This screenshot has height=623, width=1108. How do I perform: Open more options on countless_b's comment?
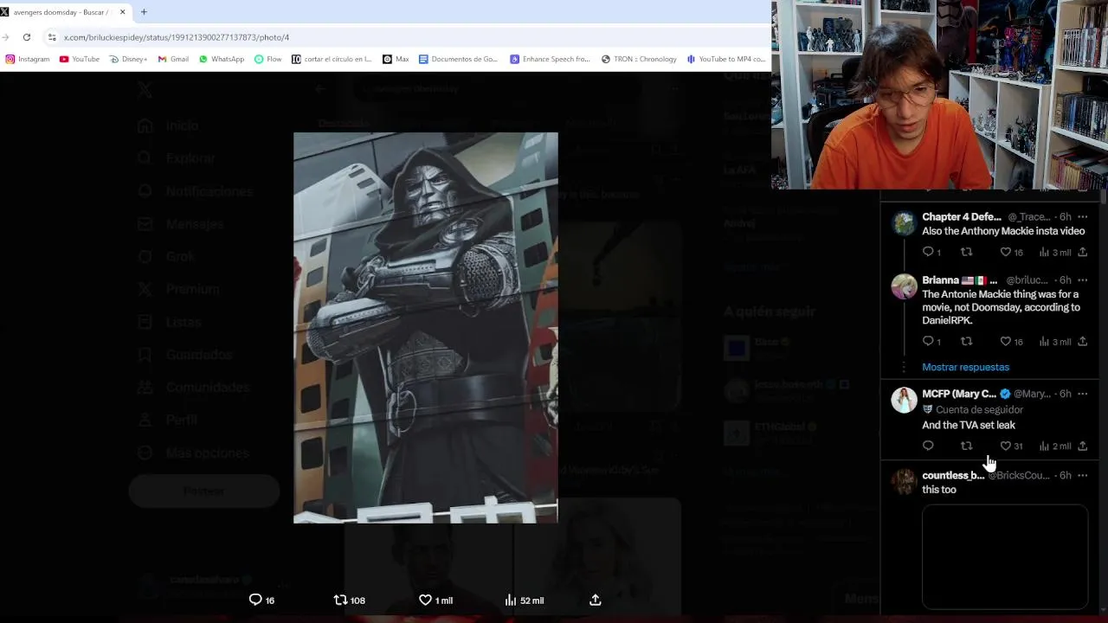pyautogui.click(x=1083, y=475)
